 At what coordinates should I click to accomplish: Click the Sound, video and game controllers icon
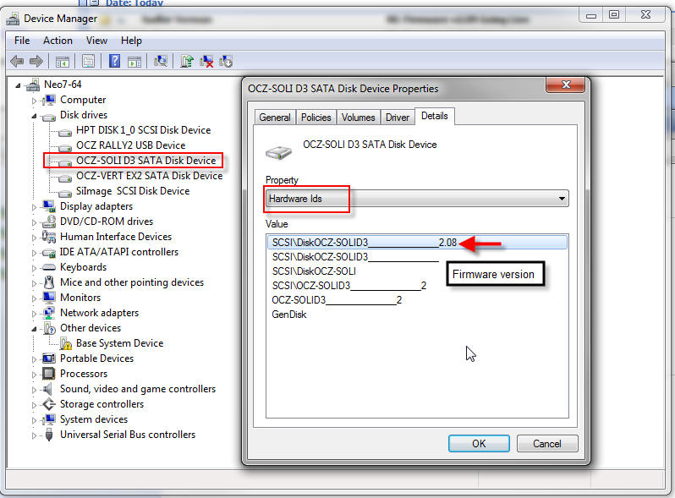tap(47, 389)
